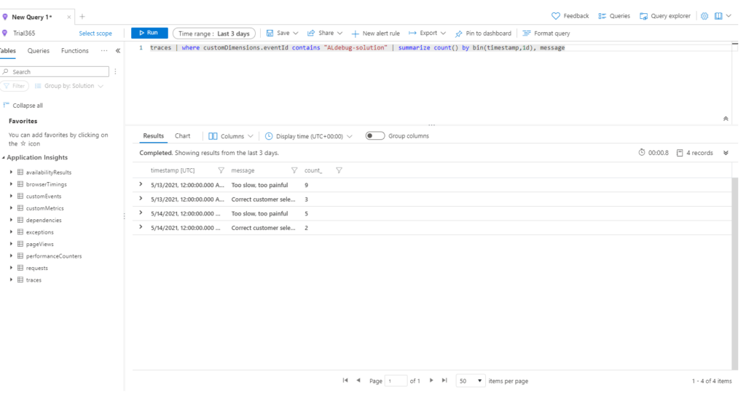Expand 5/13/2021 Correct customer row
This screenshot has width=746, height=396.
(x=141, y=199)
